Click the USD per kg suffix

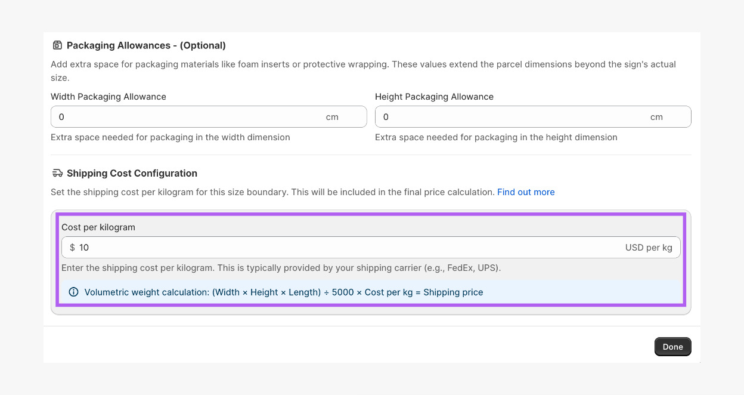click(649, 248)
